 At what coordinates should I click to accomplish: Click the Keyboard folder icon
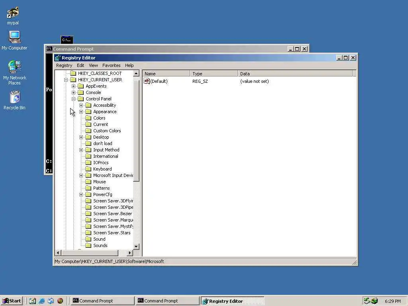click(x=88, y=169)
